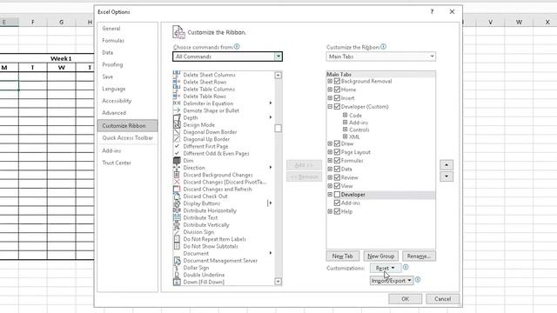This screenshot has width=557, height=313.
Task: Click the Design Mode command icon
Action: (177, 125)
